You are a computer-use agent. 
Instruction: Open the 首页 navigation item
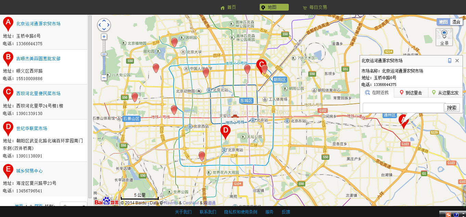coord(232,7)
